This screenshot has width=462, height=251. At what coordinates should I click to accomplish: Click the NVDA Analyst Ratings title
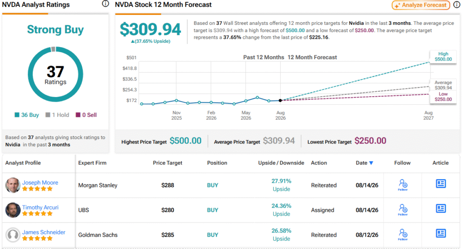36,5
